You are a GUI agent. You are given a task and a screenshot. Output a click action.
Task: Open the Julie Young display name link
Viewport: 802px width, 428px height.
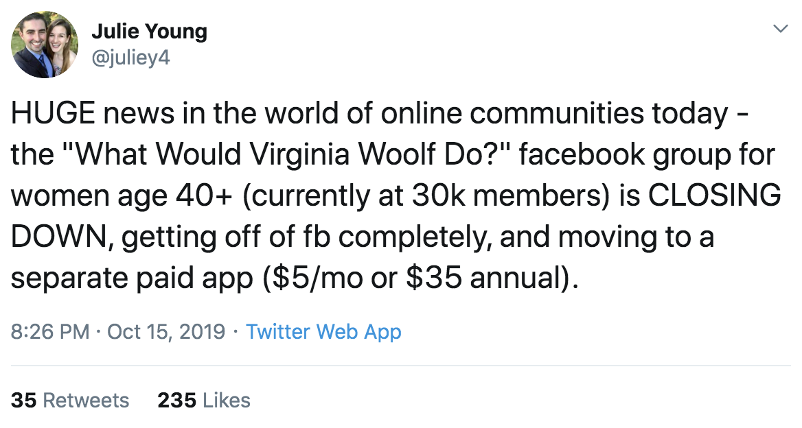point(150,31)
